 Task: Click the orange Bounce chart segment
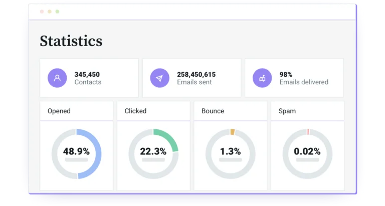(x=232, y=132)
